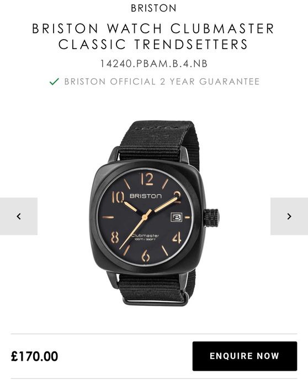Click the 10 numeral on the dial
308x385 pixels.
coord(118,197)
